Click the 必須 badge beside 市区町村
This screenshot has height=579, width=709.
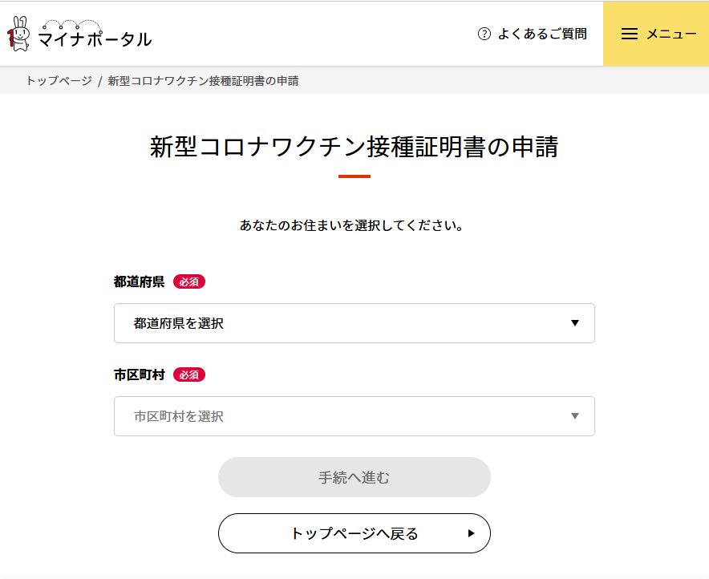pyautogui.click(x=189, y=375)
